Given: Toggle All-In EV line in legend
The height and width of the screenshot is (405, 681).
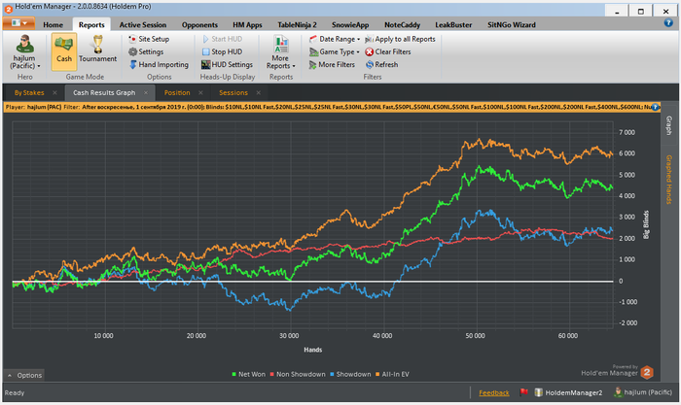Looking at the screenshot, I should 391,373.
